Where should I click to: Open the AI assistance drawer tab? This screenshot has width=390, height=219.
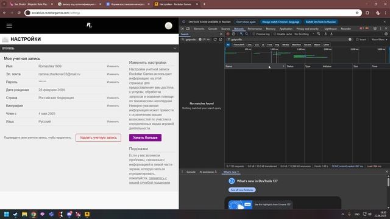tap(208, 172)
